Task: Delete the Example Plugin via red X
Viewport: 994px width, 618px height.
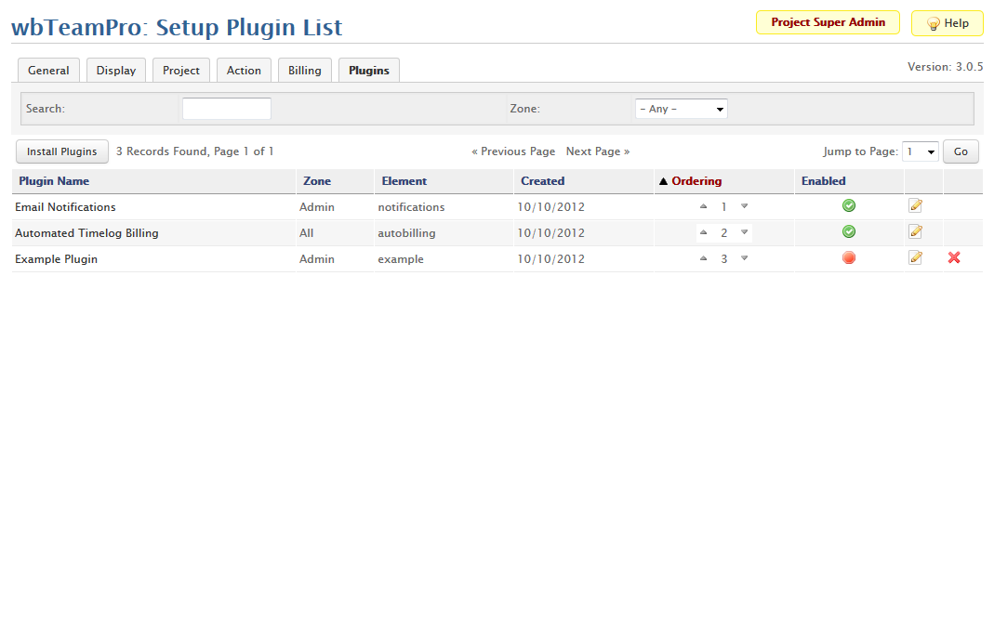Action: [x=953, y=258]
